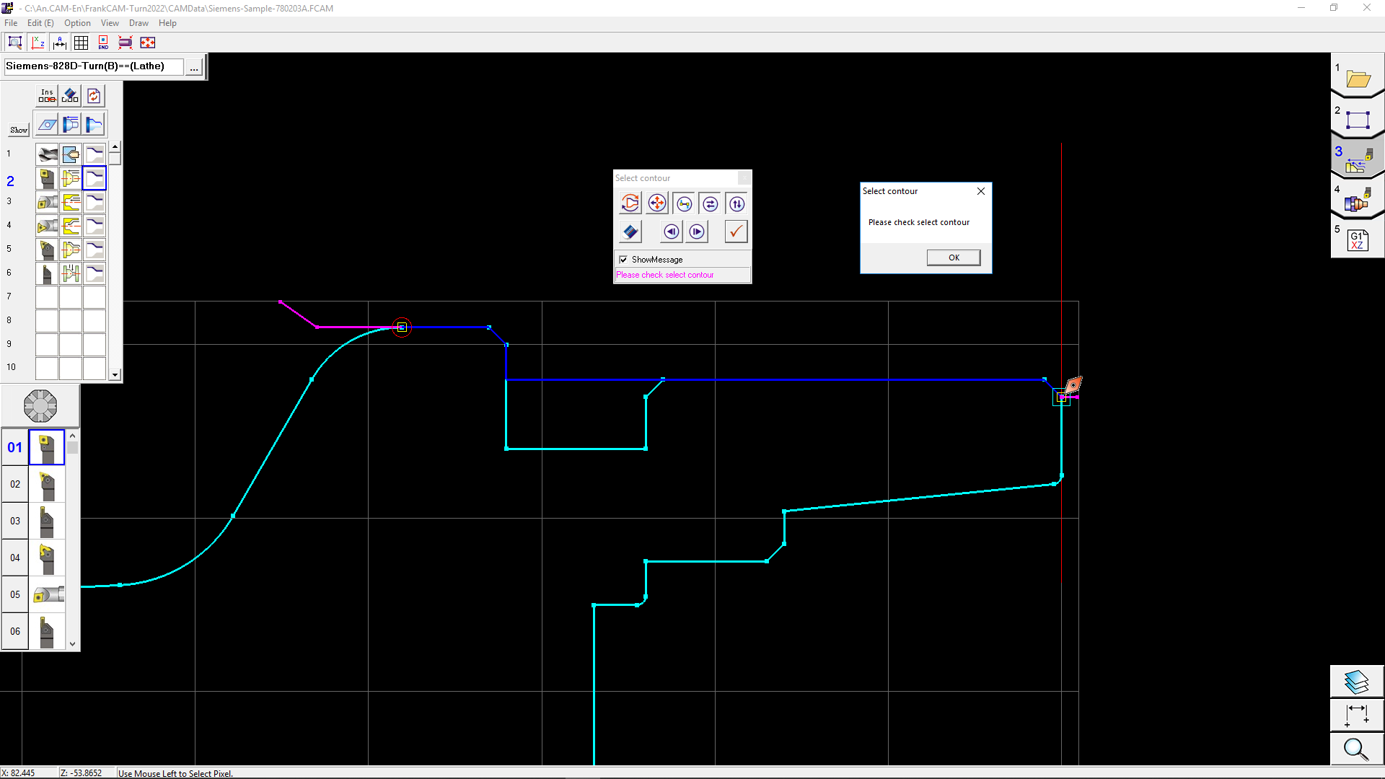Click the step-forward arrow in Select contour

click(696, 232)
